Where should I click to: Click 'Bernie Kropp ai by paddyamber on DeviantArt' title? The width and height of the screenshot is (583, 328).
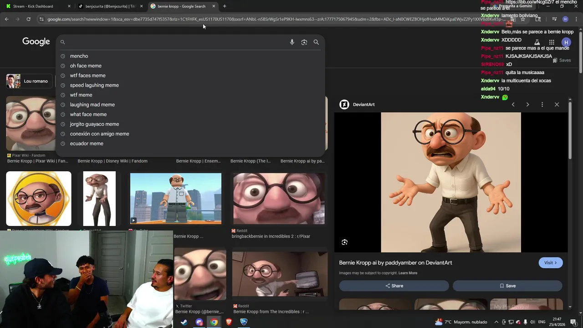pos(395,263)
